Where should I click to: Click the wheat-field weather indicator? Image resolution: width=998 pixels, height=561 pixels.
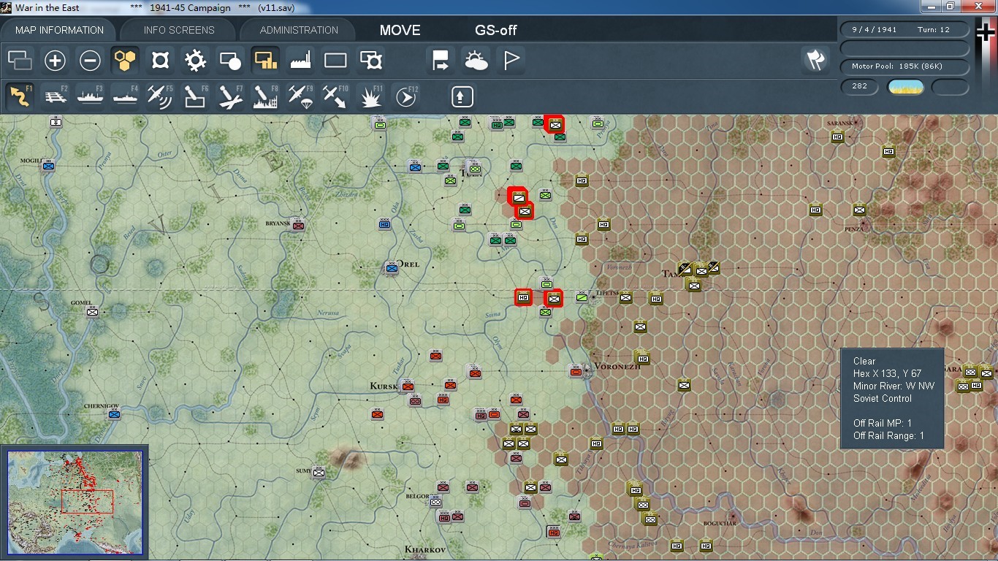point(906,87)
